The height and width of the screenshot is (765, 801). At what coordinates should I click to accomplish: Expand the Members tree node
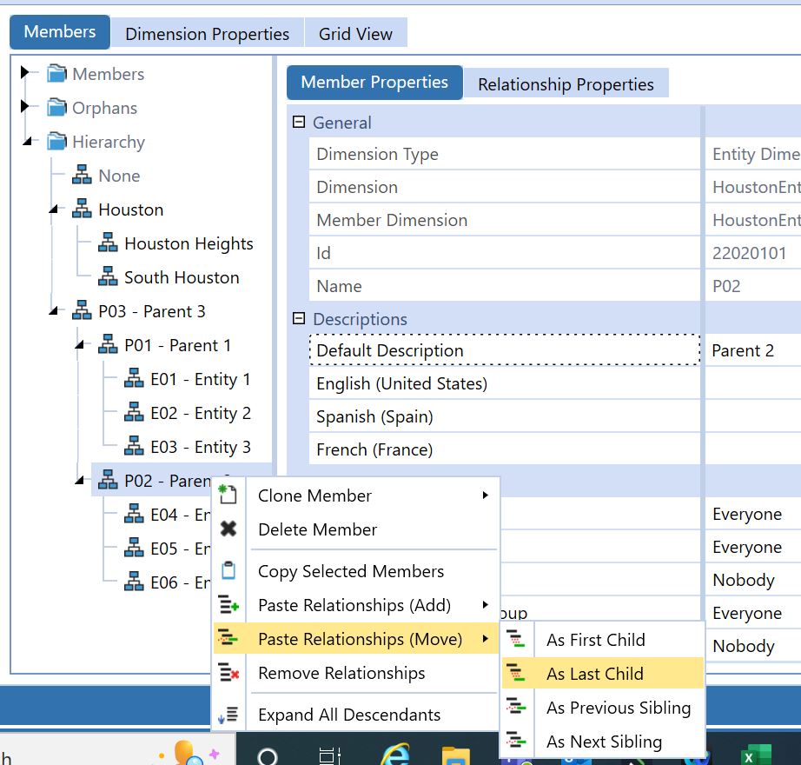pos(24,74)
